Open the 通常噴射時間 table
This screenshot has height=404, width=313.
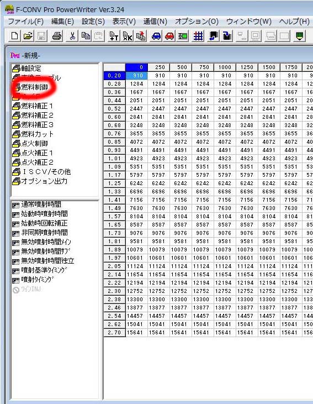[37, 204]
